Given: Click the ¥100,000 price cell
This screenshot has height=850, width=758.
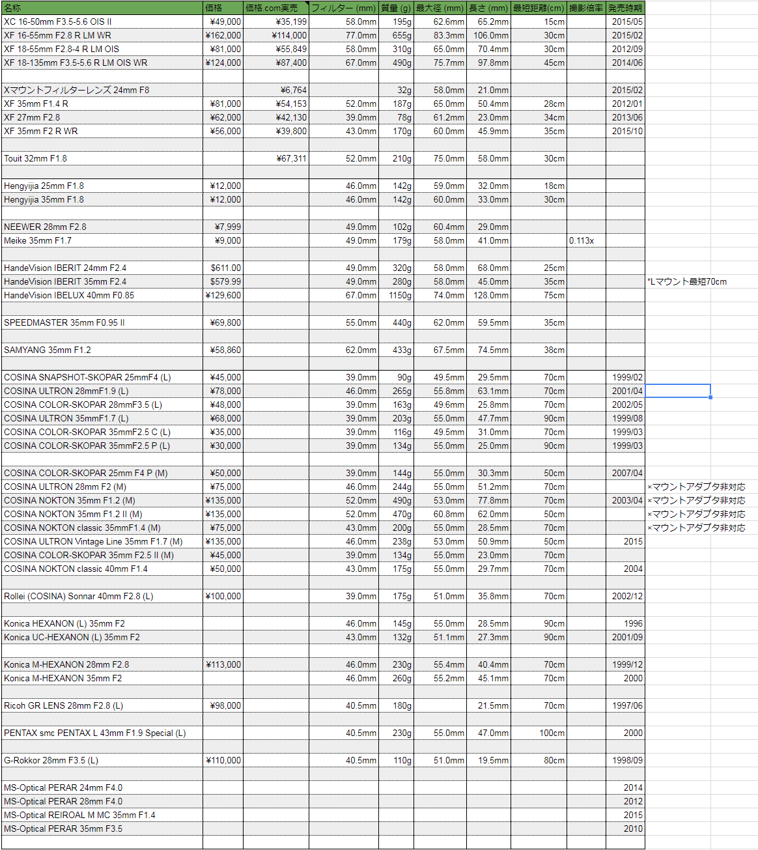Looking at the screenshot, I should pyautogui.click(x=223, y=596).
